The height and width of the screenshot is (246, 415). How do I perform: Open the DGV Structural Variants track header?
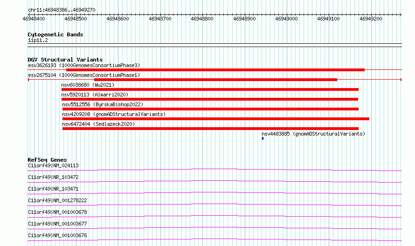click(65, 60)
